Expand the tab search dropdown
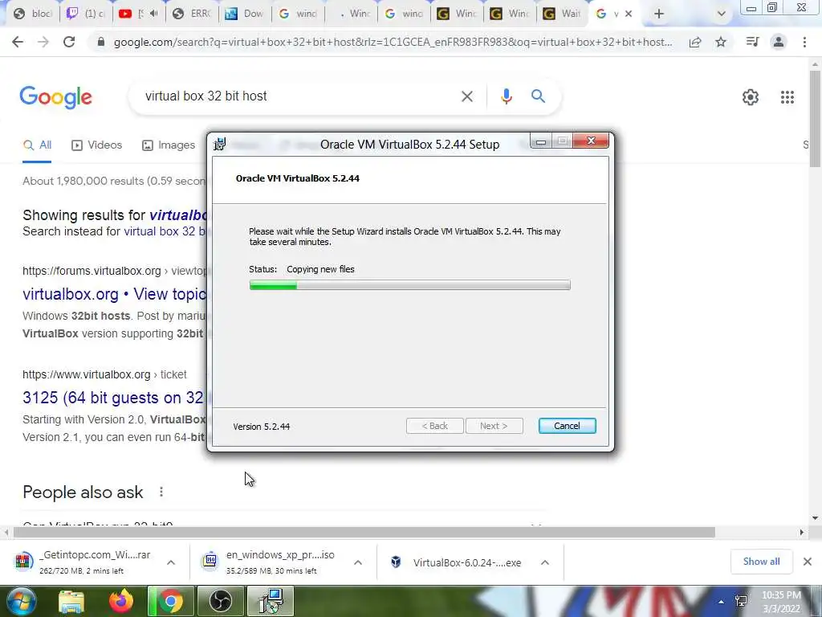This screenshot has width=822, height=617. point(722,14)
